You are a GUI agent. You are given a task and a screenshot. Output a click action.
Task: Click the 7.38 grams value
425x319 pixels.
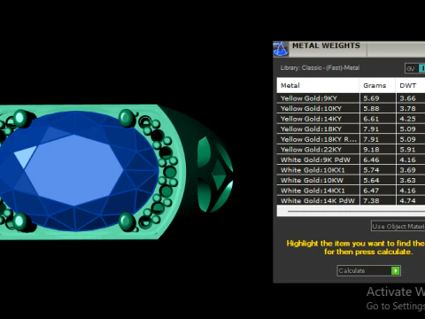(371, 200)
